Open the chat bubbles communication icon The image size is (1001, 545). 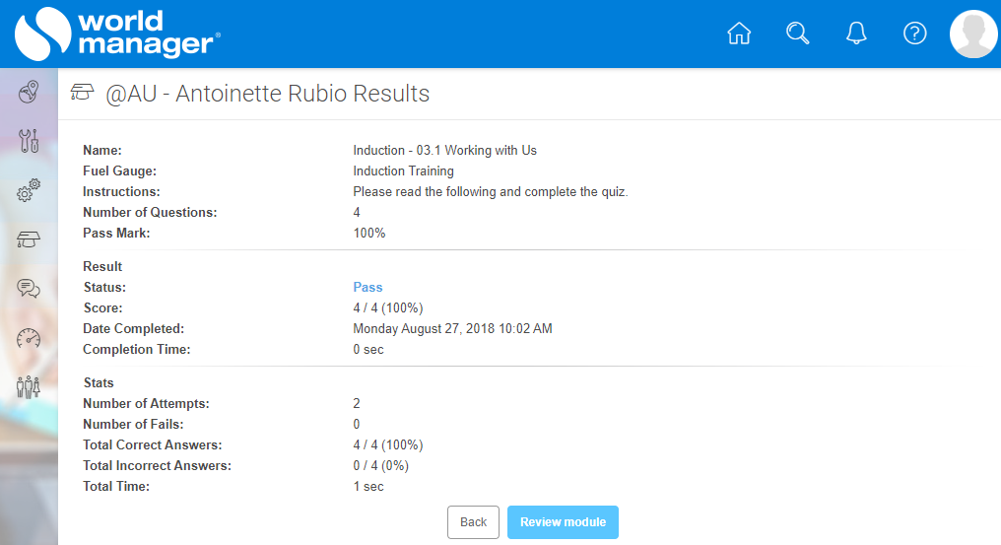coord(29,288)
